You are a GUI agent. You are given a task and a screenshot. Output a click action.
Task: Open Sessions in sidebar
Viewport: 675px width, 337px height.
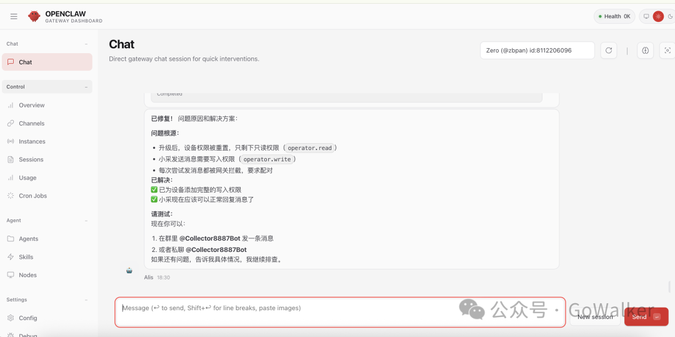pos(47,159)
